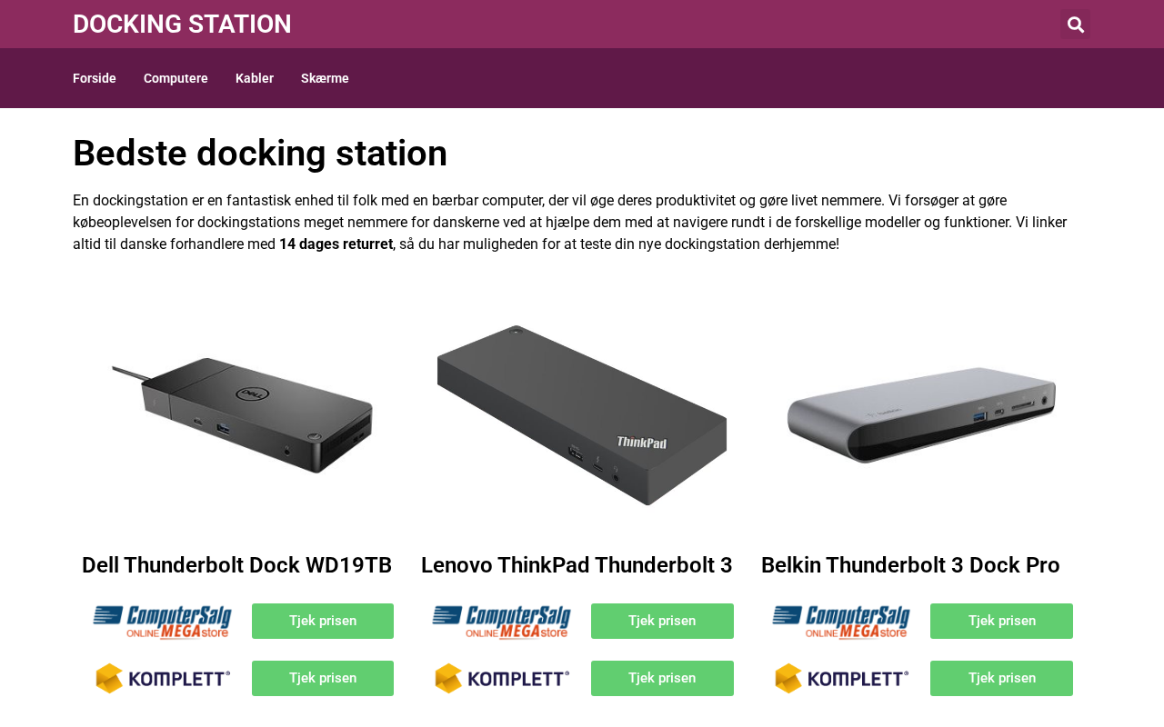View the Belkin Thunderbolt dock product image
Viewport: 1164px width, 727px height.
pos(921,415)
